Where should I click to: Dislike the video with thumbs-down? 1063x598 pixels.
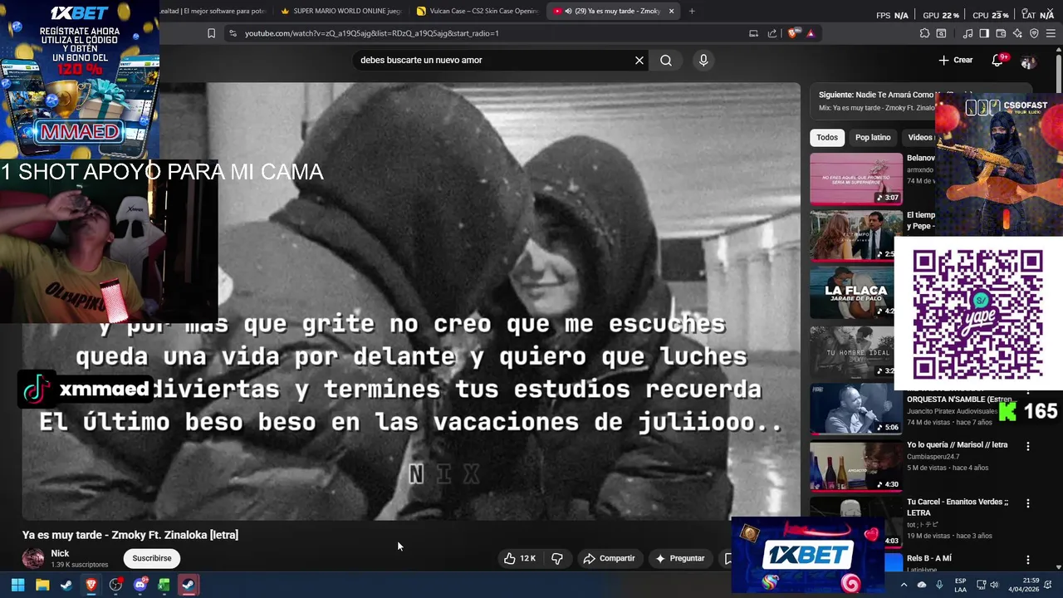pyautogui.click(x=557, y=558)
